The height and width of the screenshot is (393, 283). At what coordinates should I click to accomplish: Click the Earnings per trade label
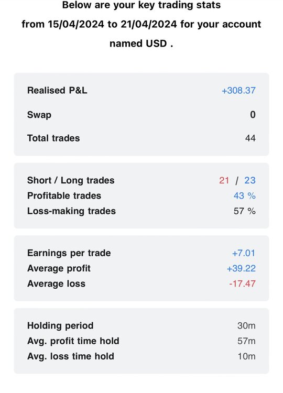click(x=69, y=253)
